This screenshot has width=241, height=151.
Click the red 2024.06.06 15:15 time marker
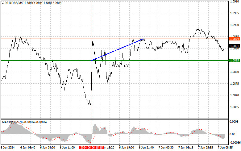(92, 148)
